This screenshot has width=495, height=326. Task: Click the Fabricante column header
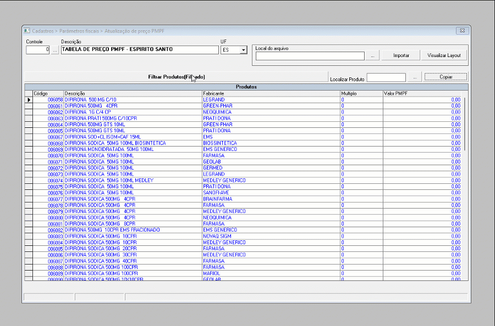pos(271,93)
